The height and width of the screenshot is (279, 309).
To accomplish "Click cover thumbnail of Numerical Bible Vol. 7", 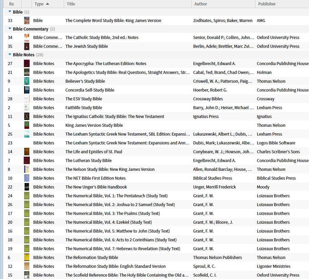I will point(27,248).
